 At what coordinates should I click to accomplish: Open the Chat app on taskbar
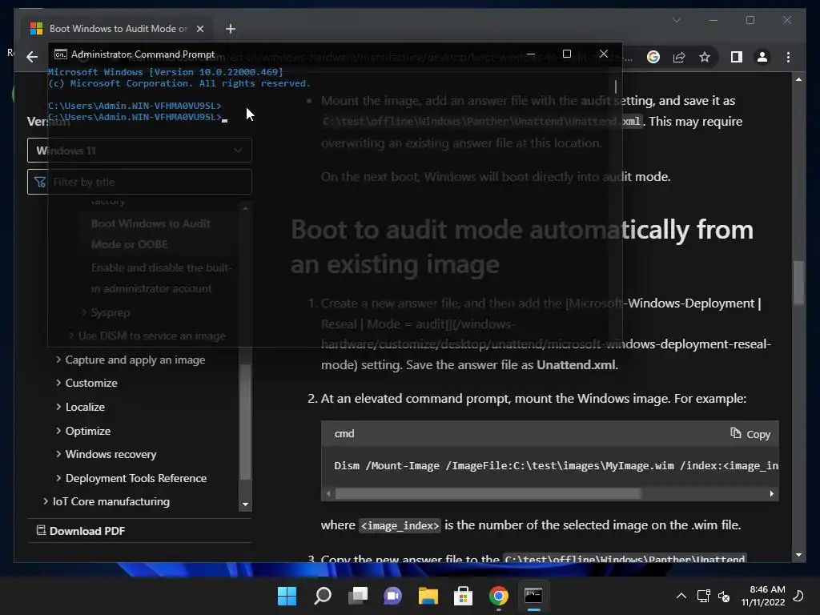coord(392,596)
